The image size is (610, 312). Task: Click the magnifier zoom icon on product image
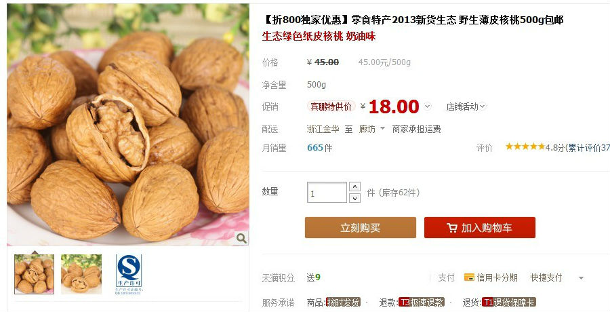(x=241, y=238)
